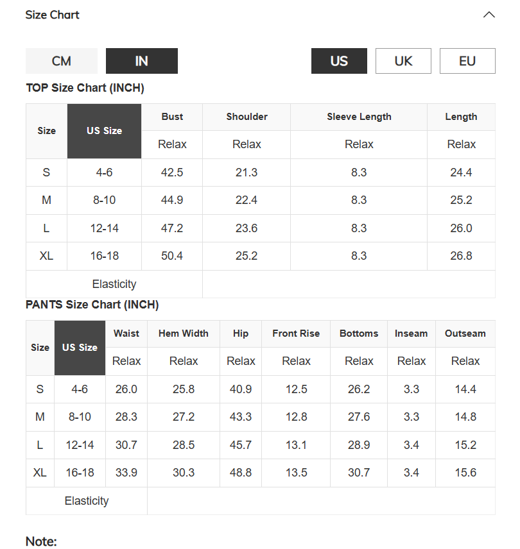The height and width of the screenshot is (549, 520).
Task: Select the Sleeve Length column header
Action: pyautogui.click(x=359, y=117)
